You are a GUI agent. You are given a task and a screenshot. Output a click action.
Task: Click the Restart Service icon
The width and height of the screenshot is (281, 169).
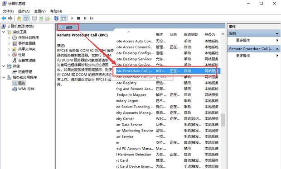pyautogui.click(x=92, y=18)
